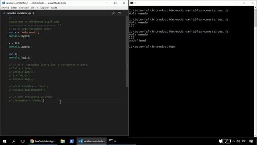Switch to Chrome JavaScript data types window
The width and height of the screenshot is (257, 145).
43,141
